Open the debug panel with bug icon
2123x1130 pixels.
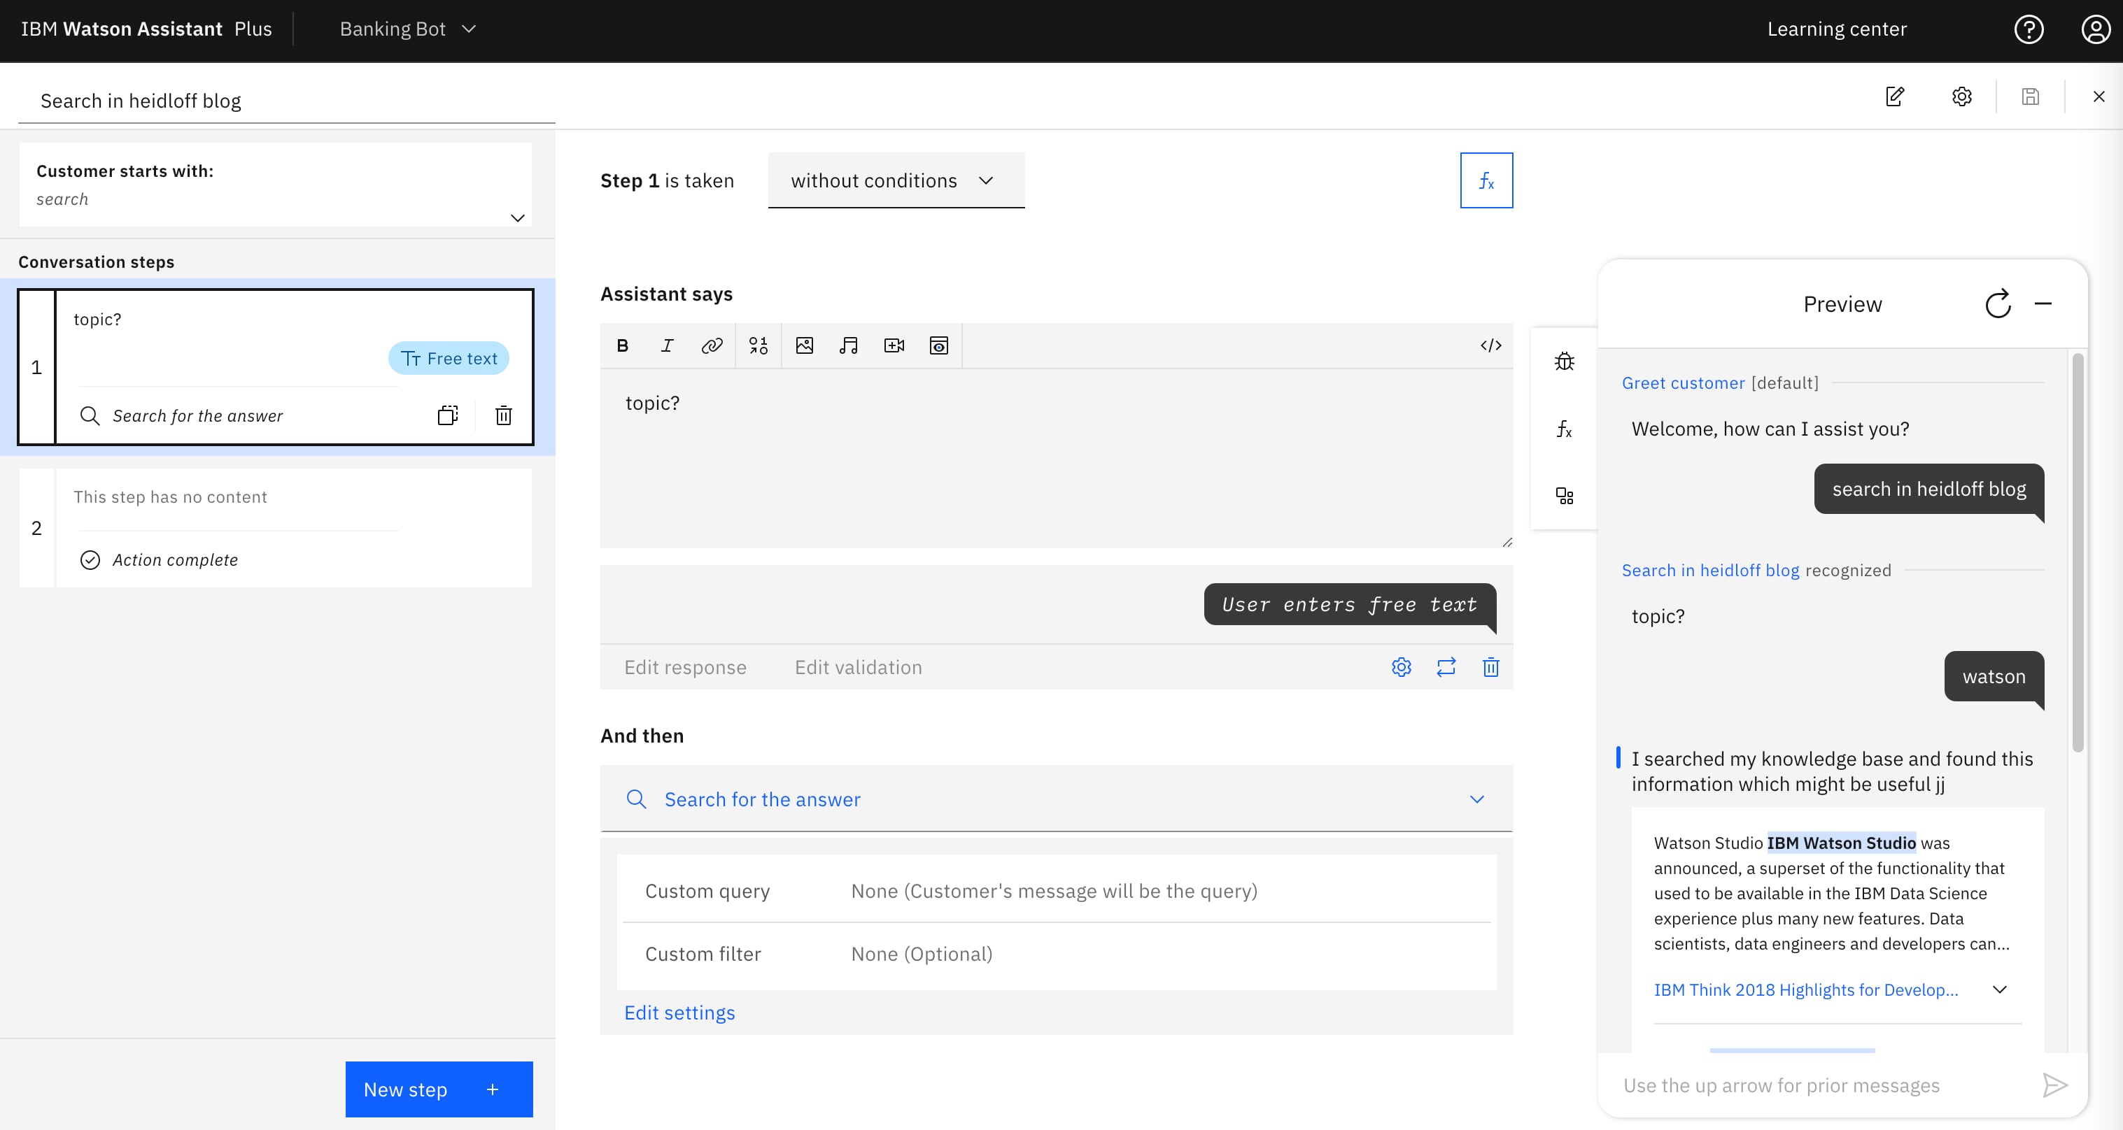pyautogui.click(x=1564, y=360)
